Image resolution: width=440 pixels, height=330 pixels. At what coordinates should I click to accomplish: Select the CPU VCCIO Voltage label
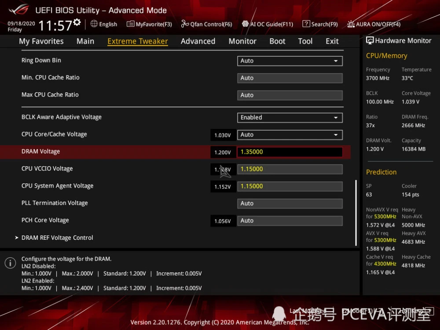click(x=47, y=169)
